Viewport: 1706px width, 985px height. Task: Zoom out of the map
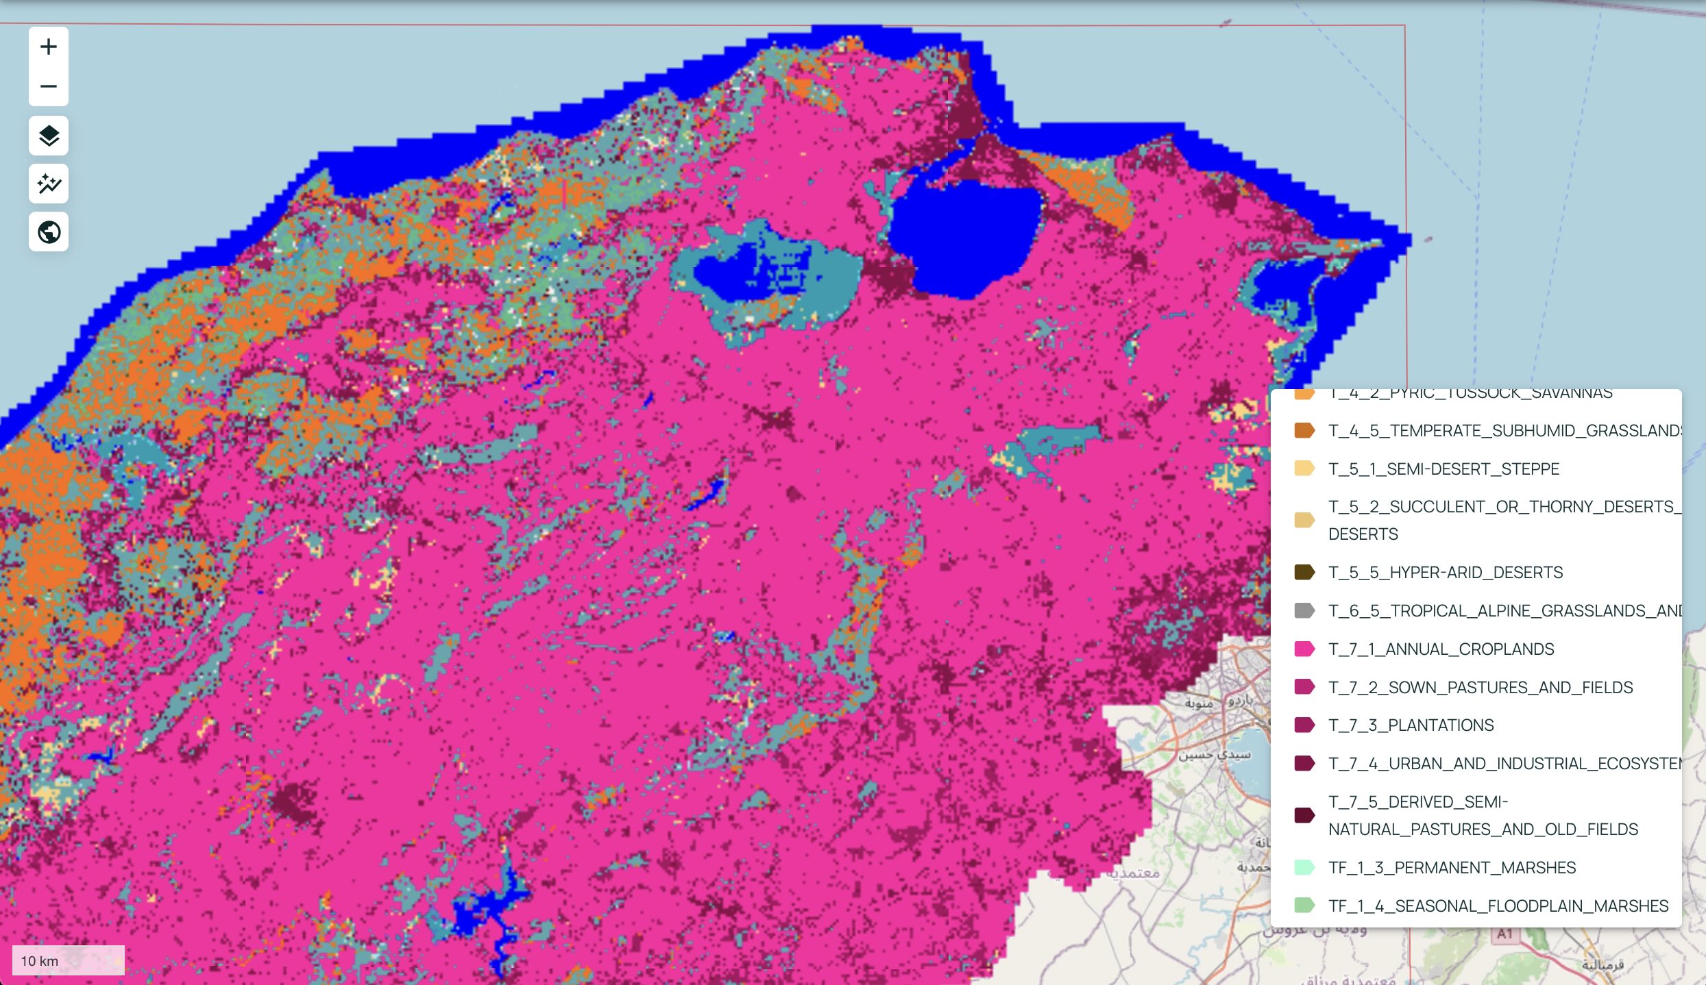click(48, 86)
